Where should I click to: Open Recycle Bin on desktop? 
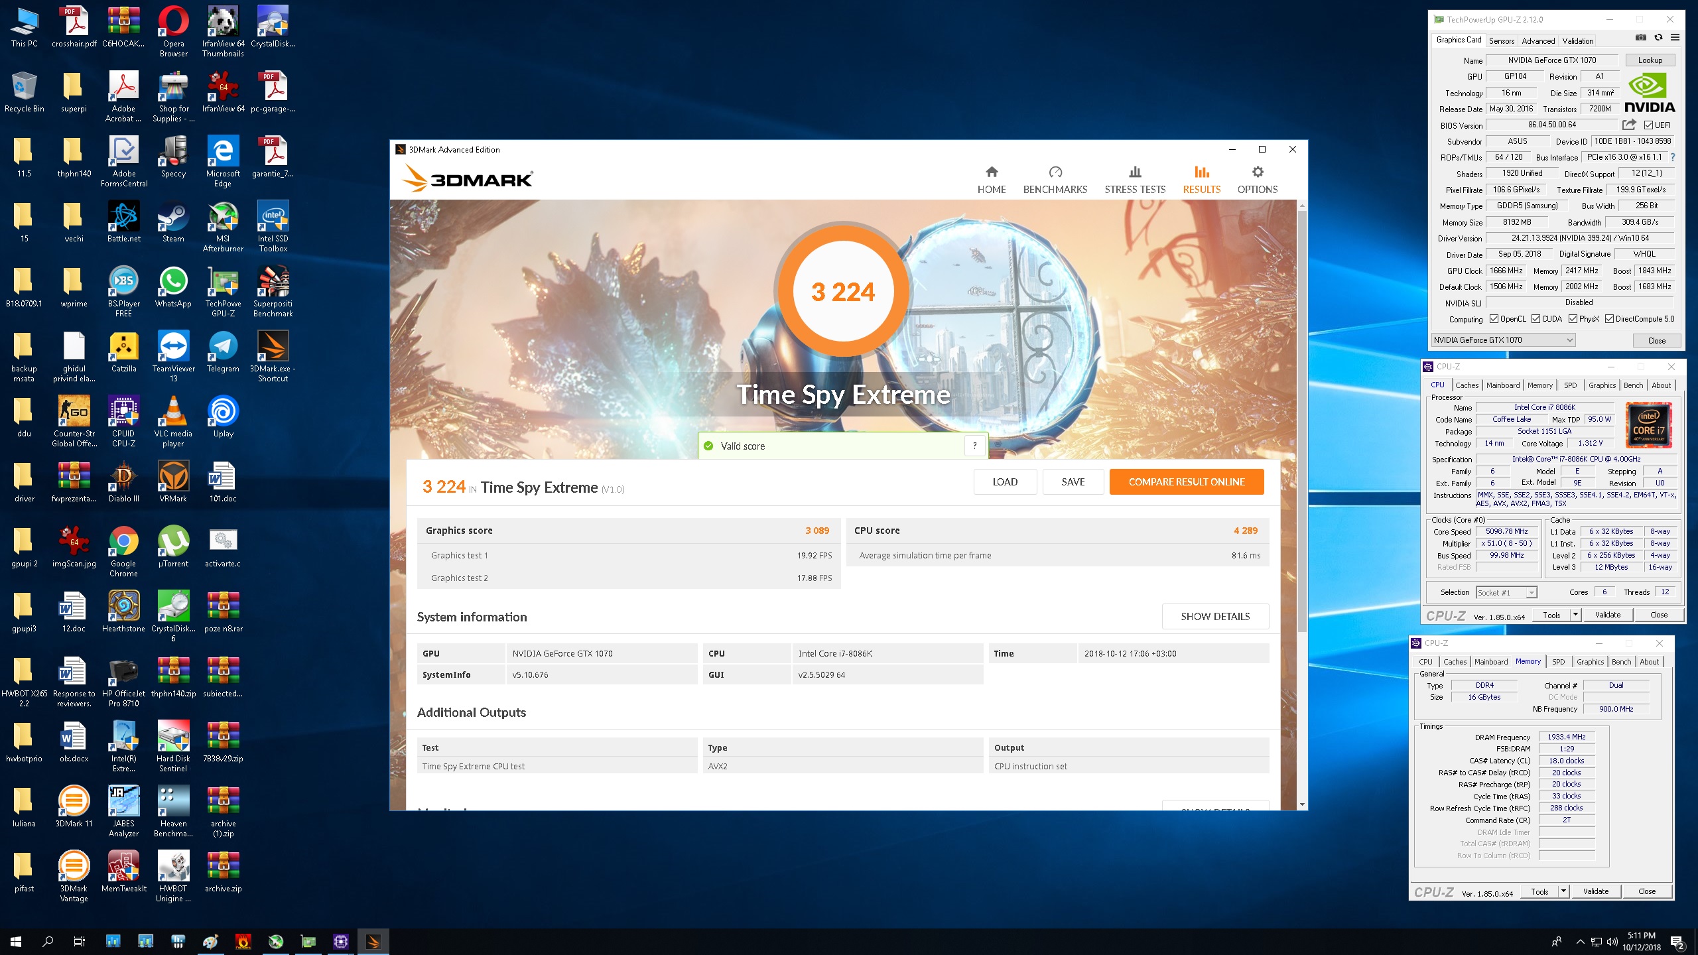[24, 92]
